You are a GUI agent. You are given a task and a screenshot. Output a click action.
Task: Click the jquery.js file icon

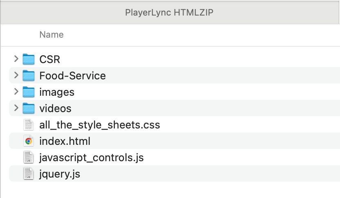click(29, 174)
